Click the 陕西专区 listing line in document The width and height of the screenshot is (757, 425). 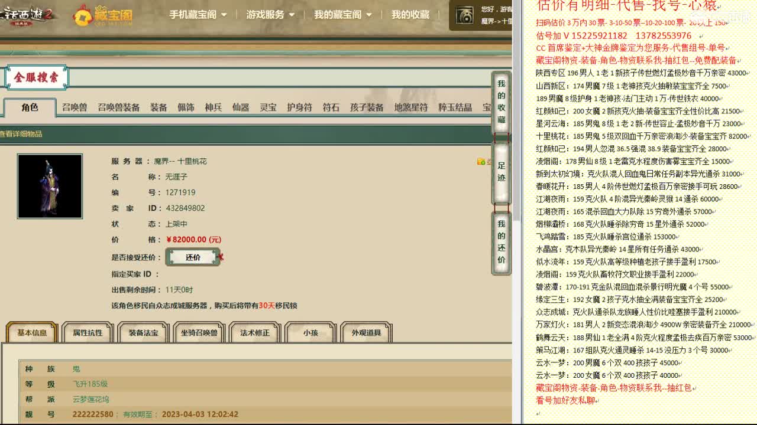(x=642, y=73)
